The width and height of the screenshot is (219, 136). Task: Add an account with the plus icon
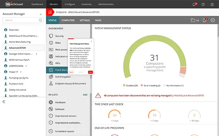click(x=40, y=14)
